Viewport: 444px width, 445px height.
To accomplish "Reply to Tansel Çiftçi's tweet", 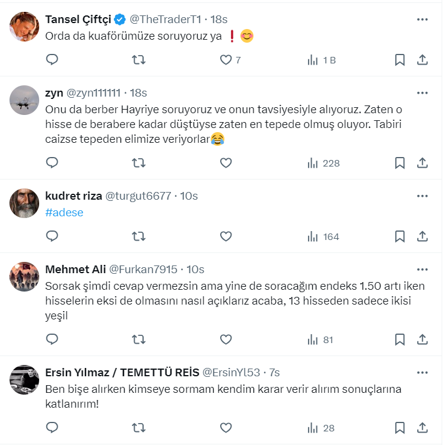I will click(x=52, y=60).
